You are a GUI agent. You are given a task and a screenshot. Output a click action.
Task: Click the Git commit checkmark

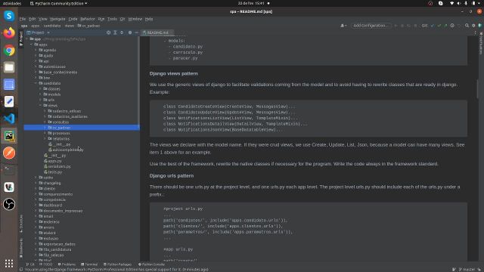[x=439, y=26]
